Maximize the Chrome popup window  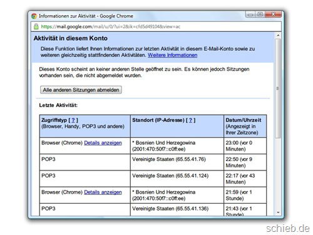(x=260, y=14)
